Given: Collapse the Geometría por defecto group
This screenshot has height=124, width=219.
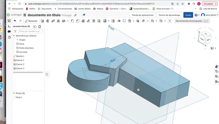Looking at the screenshot, I should tap(14, 36).
